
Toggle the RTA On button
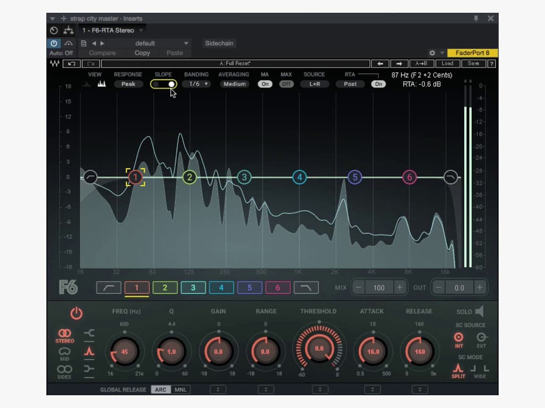[x=378, y=84]
